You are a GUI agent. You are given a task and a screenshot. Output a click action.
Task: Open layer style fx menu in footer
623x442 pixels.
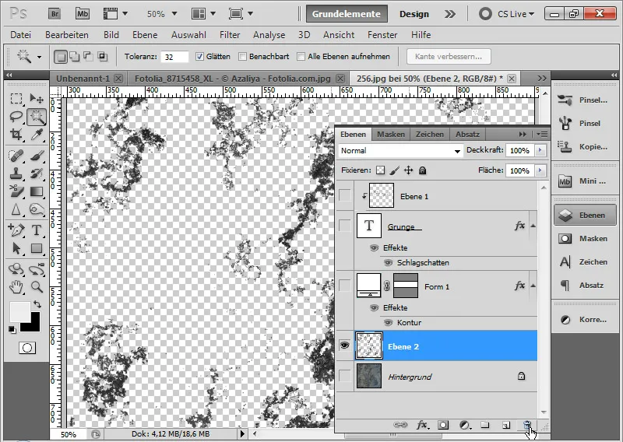(422, 425)
